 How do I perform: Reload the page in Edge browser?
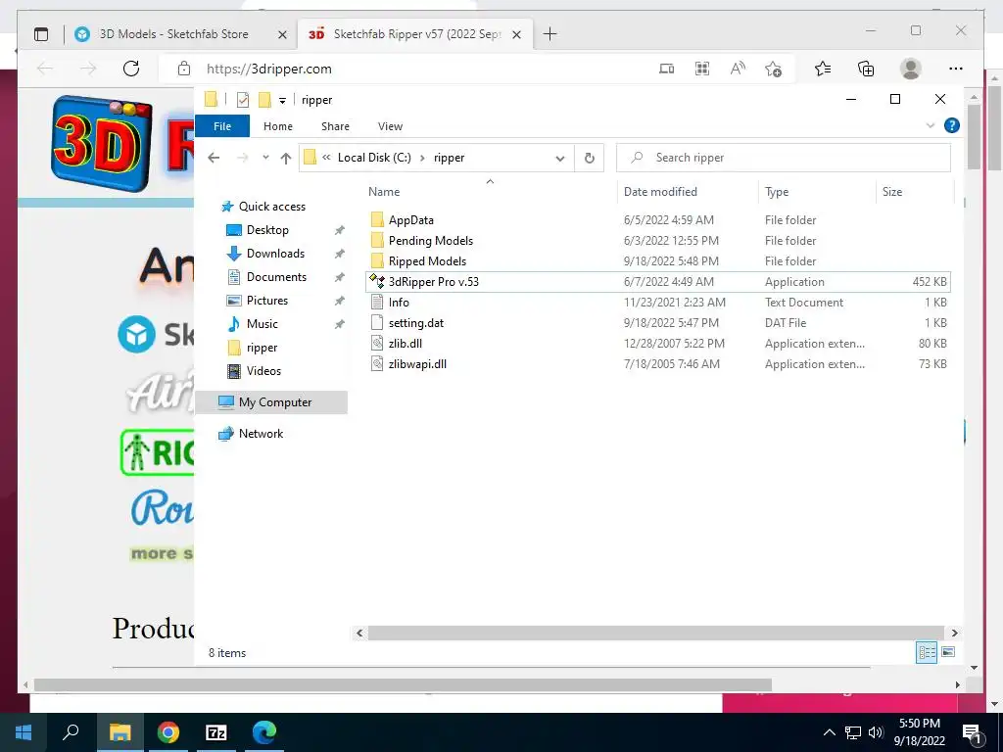(131, 69)
